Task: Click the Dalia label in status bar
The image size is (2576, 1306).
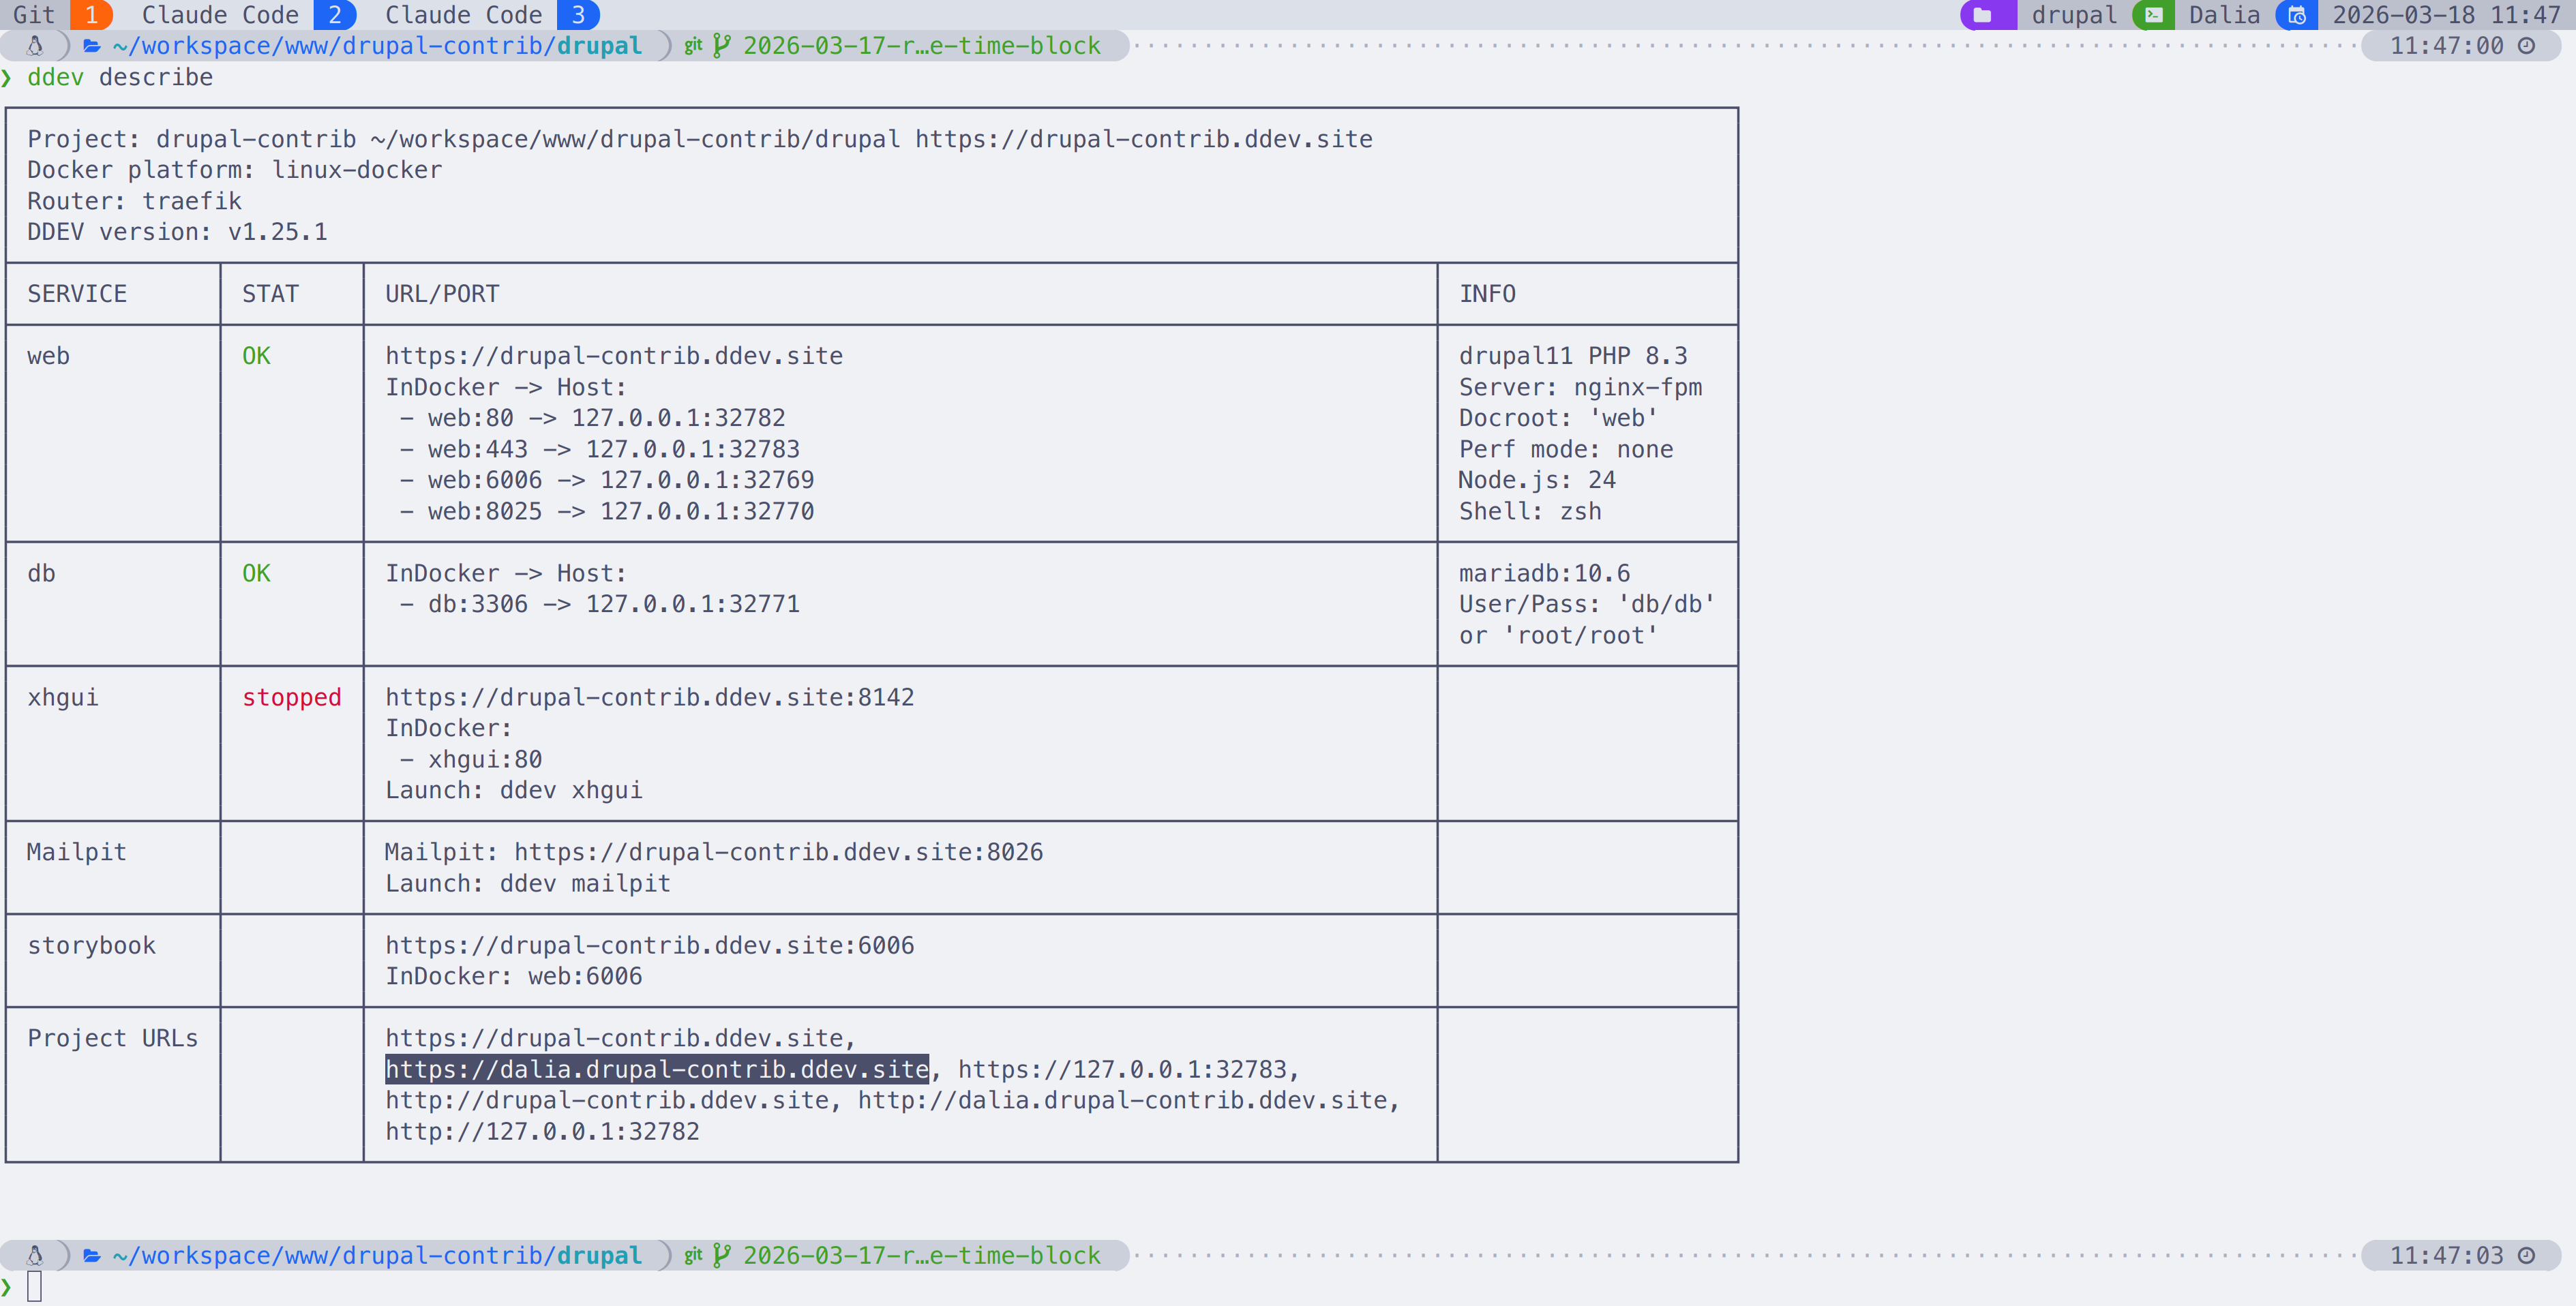Action: 2224,15
